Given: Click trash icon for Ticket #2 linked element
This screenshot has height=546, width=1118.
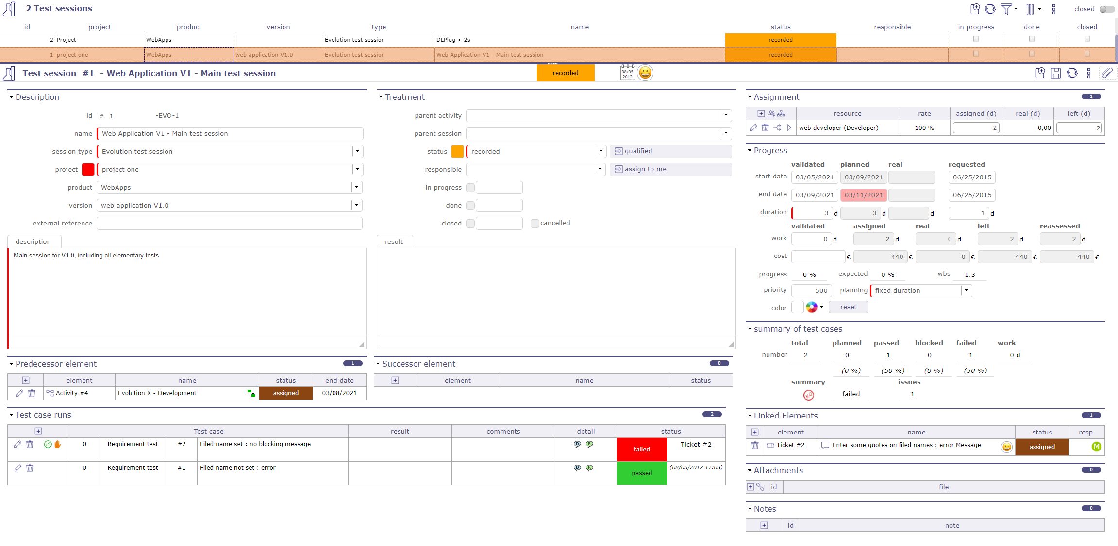Looking at the screenshot, I should [x=755, y=445].
